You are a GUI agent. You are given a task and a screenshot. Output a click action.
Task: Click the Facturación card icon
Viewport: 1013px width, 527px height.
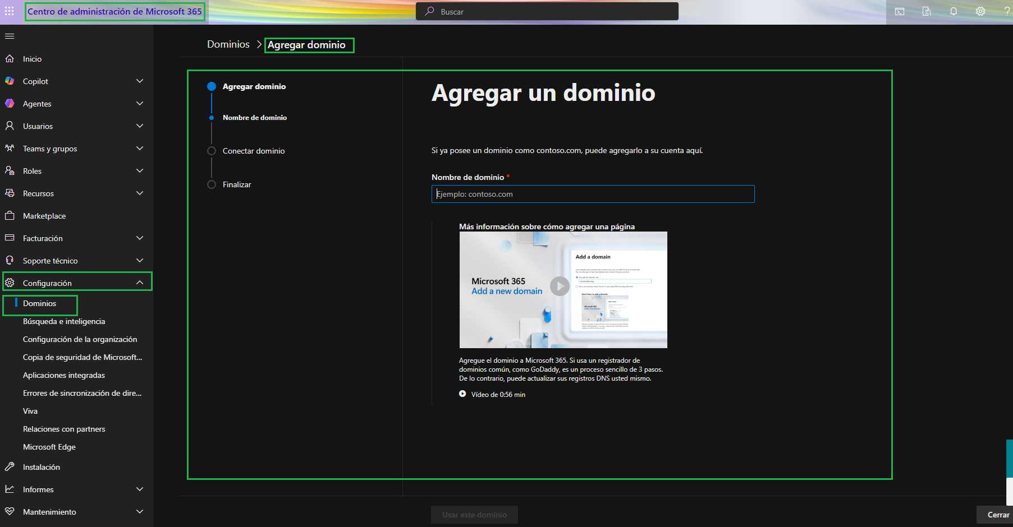(x=10, y=238)
